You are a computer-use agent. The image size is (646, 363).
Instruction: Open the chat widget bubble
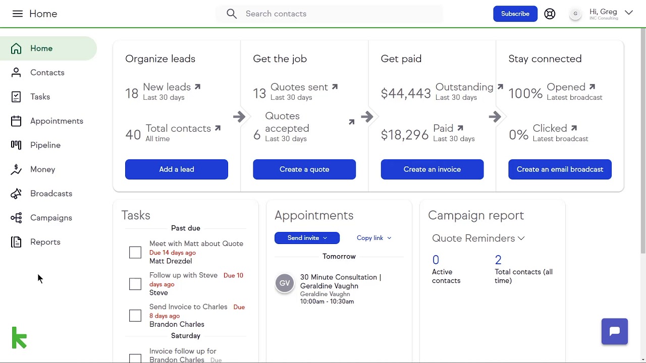coord(614,331)
